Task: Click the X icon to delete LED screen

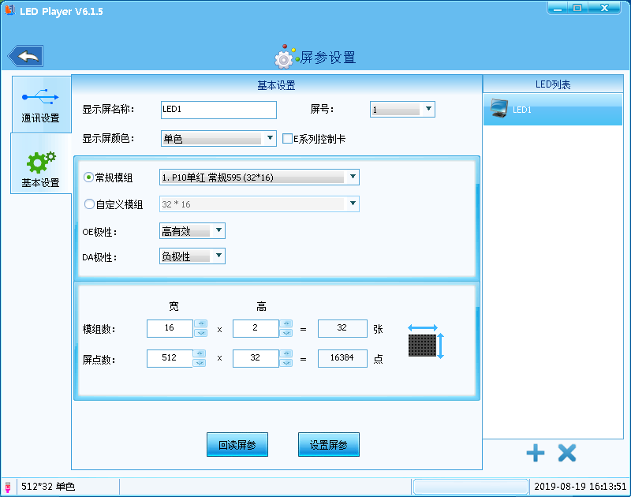Action: (567, 453)
